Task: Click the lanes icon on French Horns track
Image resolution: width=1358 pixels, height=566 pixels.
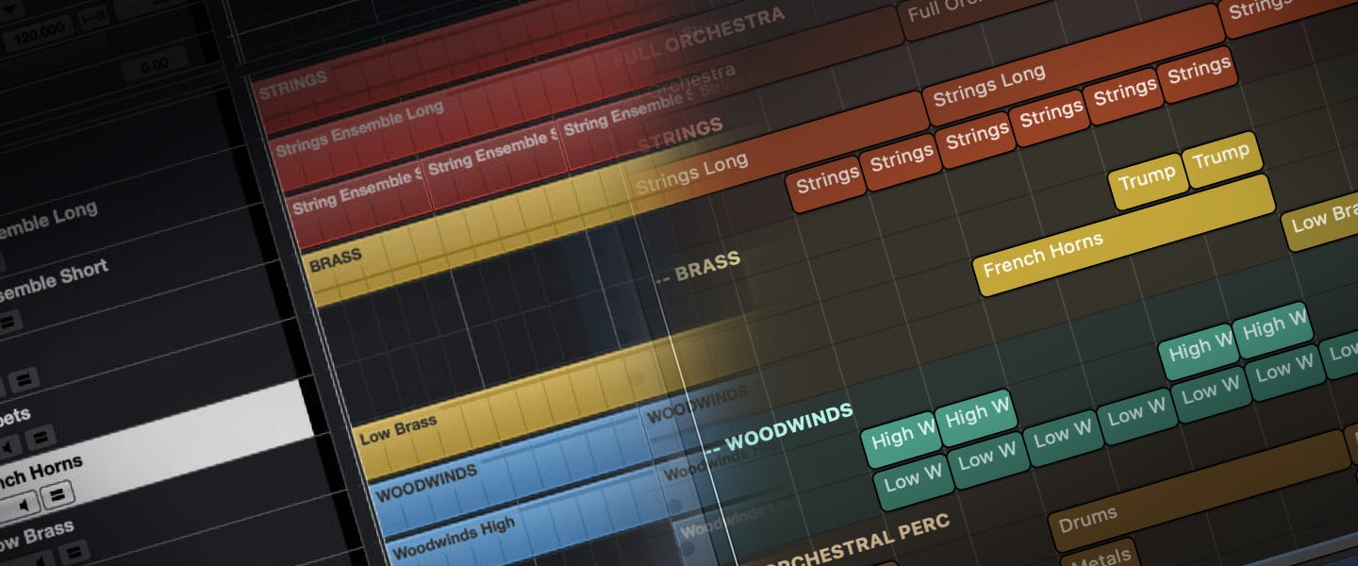Action: [x=58, y=493]
